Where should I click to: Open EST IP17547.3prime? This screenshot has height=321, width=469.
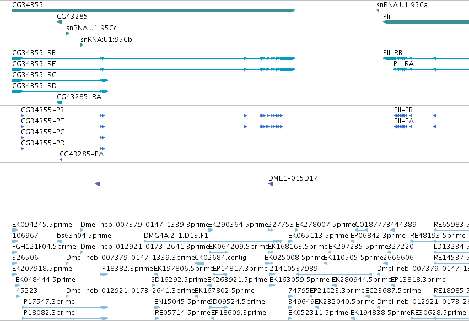pyautogui.click(x=48, y=302)
